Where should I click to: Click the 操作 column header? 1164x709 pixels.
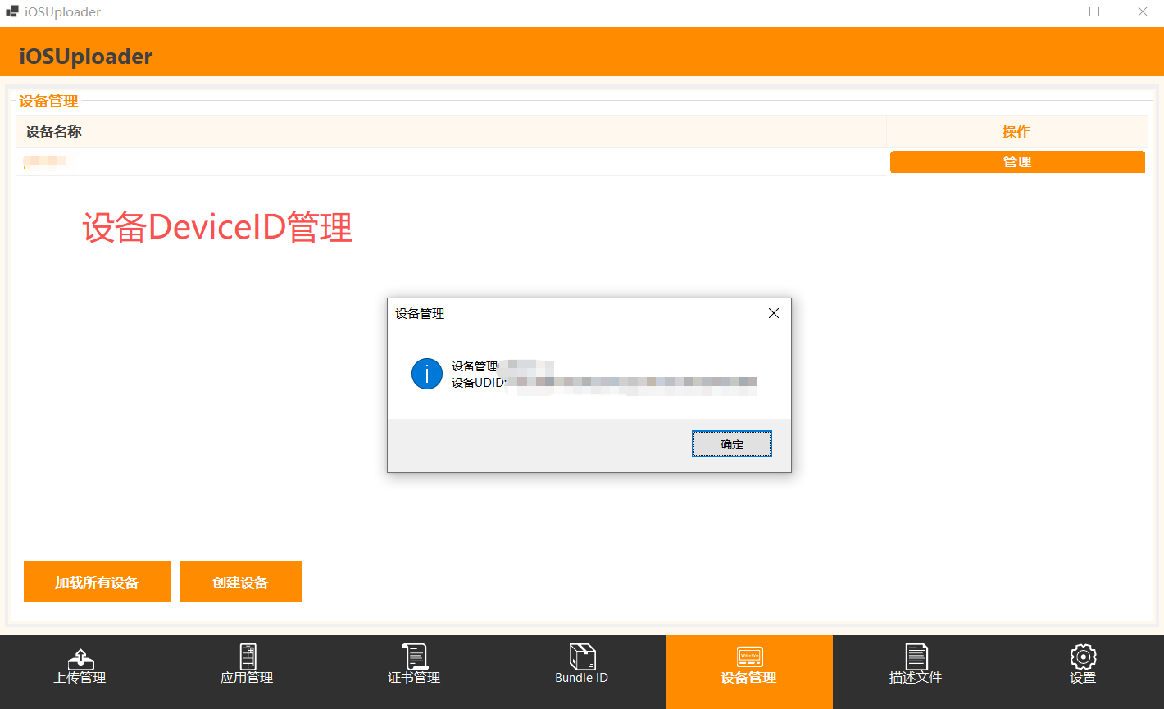tap(1016, 132)
